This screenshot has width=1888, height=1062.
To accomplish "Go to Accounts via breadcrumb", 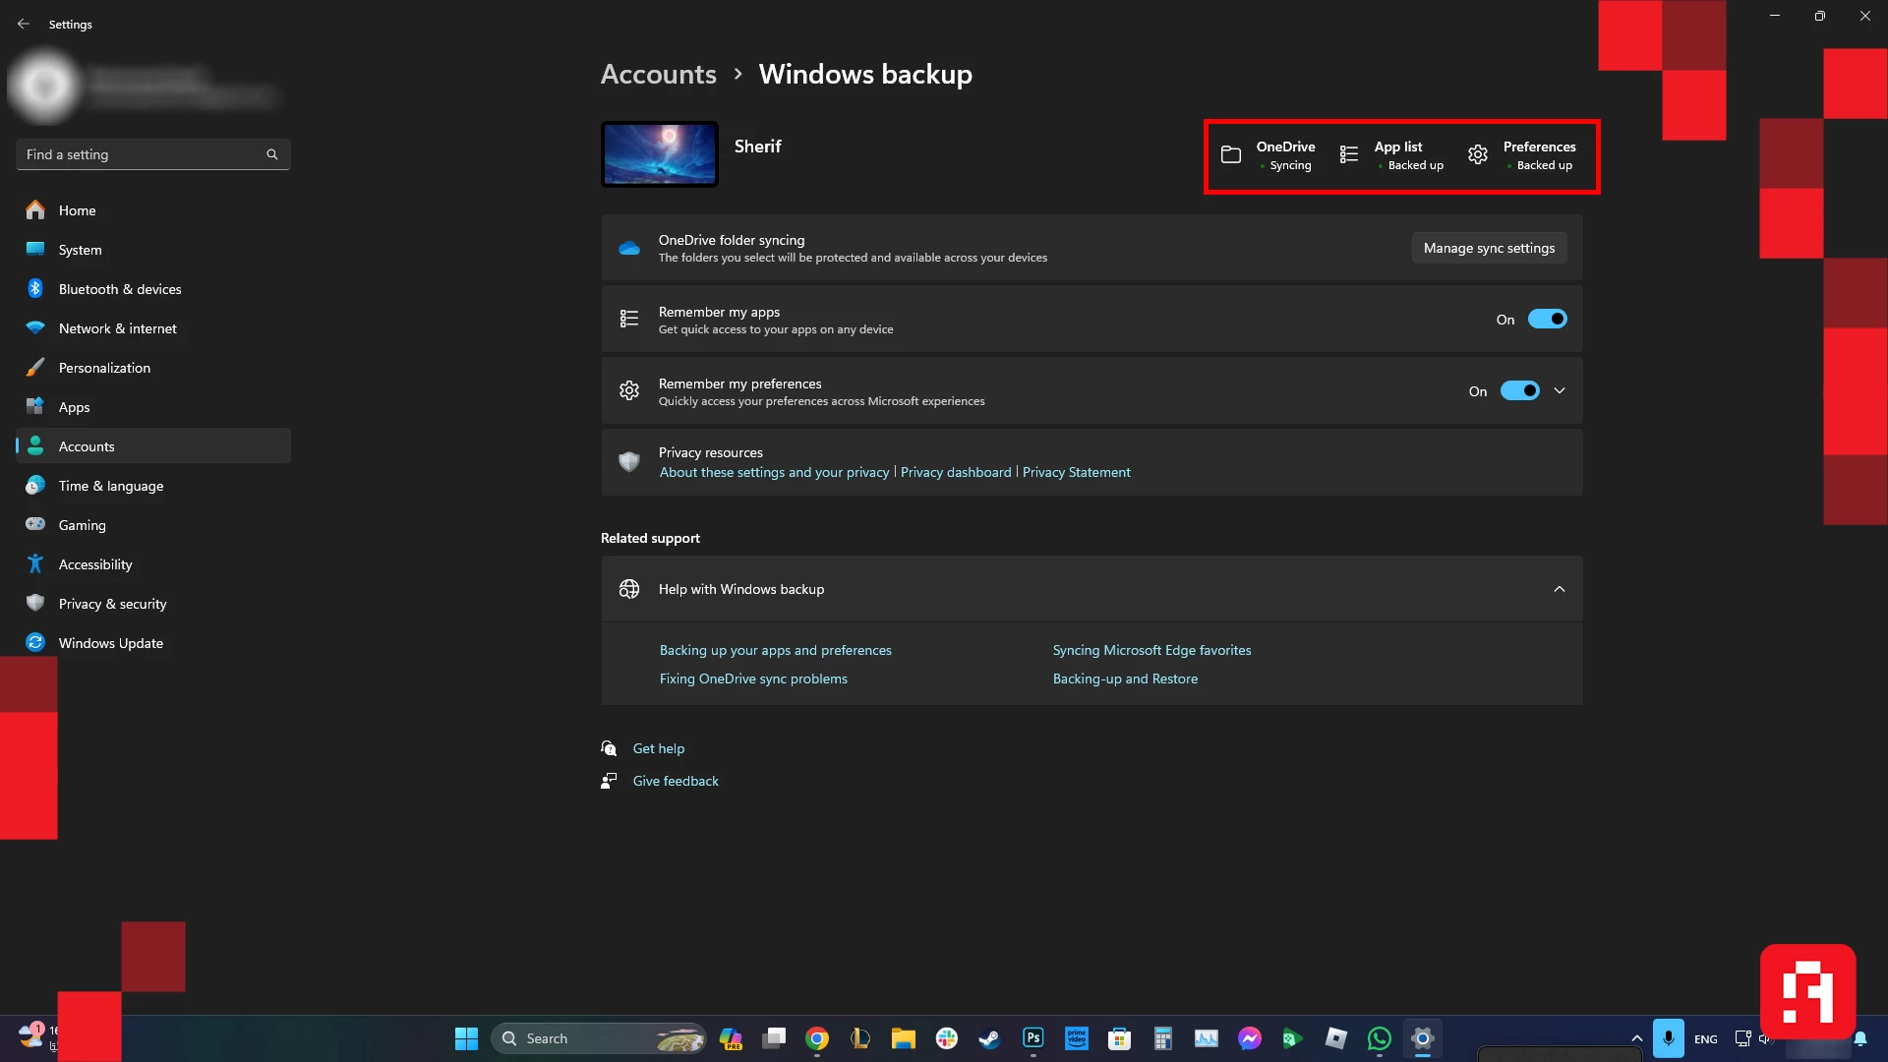I will [659, 74].
